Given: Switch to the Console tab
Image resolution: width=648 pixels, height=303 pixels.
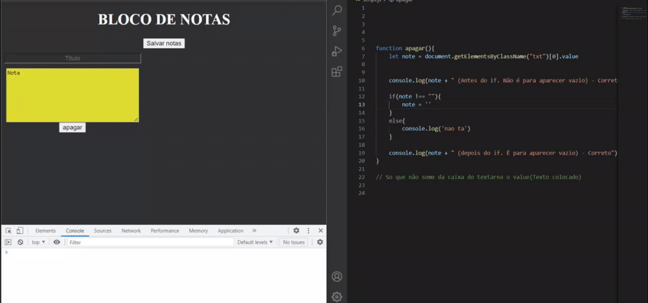Looking at the screenshot, I should pyautogui.click(x=75, y=230).
